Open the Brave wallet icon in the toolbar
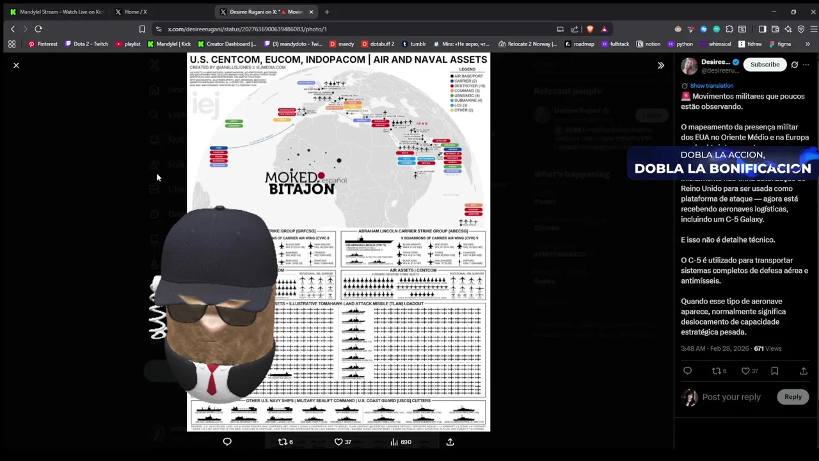The width and height of the screenshot is (819, 461). [x=775, y=29]
